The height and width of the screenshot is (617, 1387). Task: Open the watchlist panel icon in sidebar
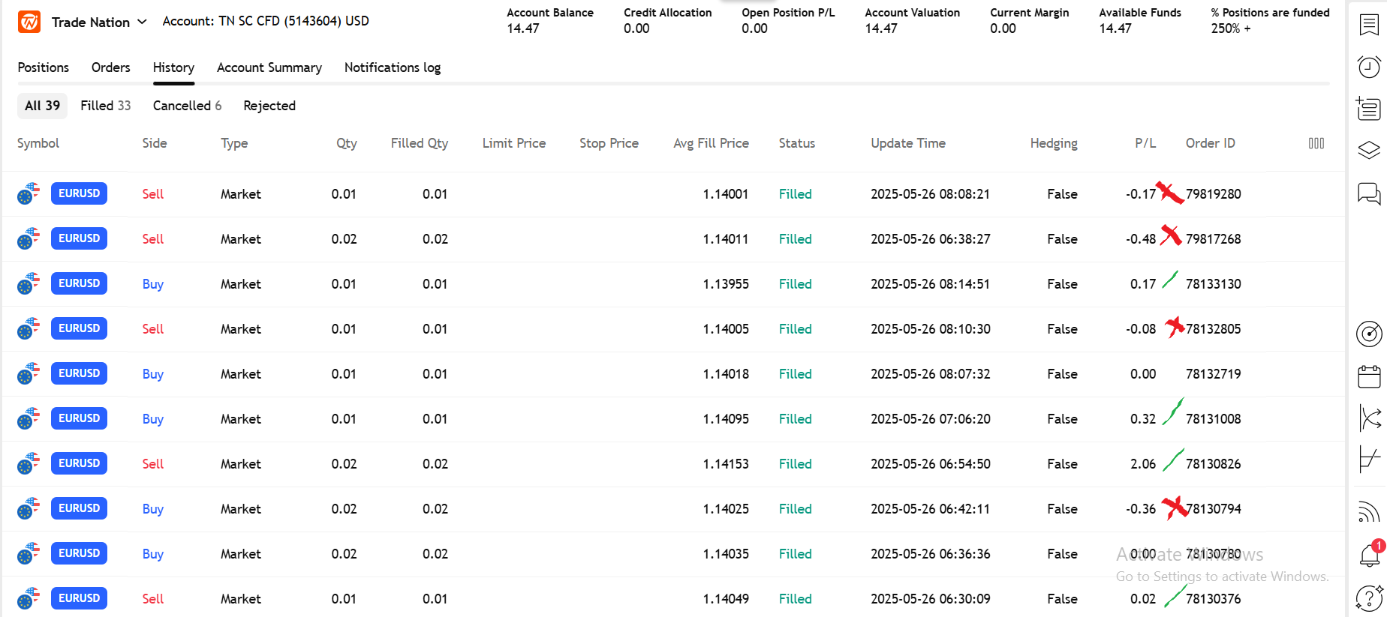1369,25
